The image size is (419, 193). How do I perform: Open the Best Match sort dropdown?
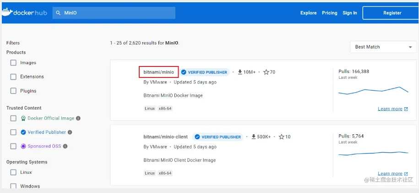tap(383, 47)
